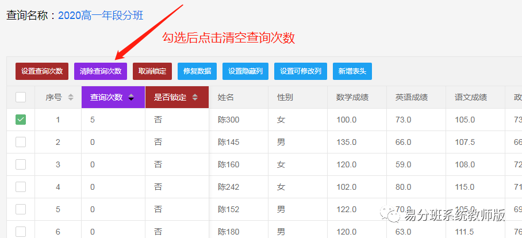Viewport: 522px width, 238px height.
Task: Click English score 73.0 for 陈300
Action: 403,120
